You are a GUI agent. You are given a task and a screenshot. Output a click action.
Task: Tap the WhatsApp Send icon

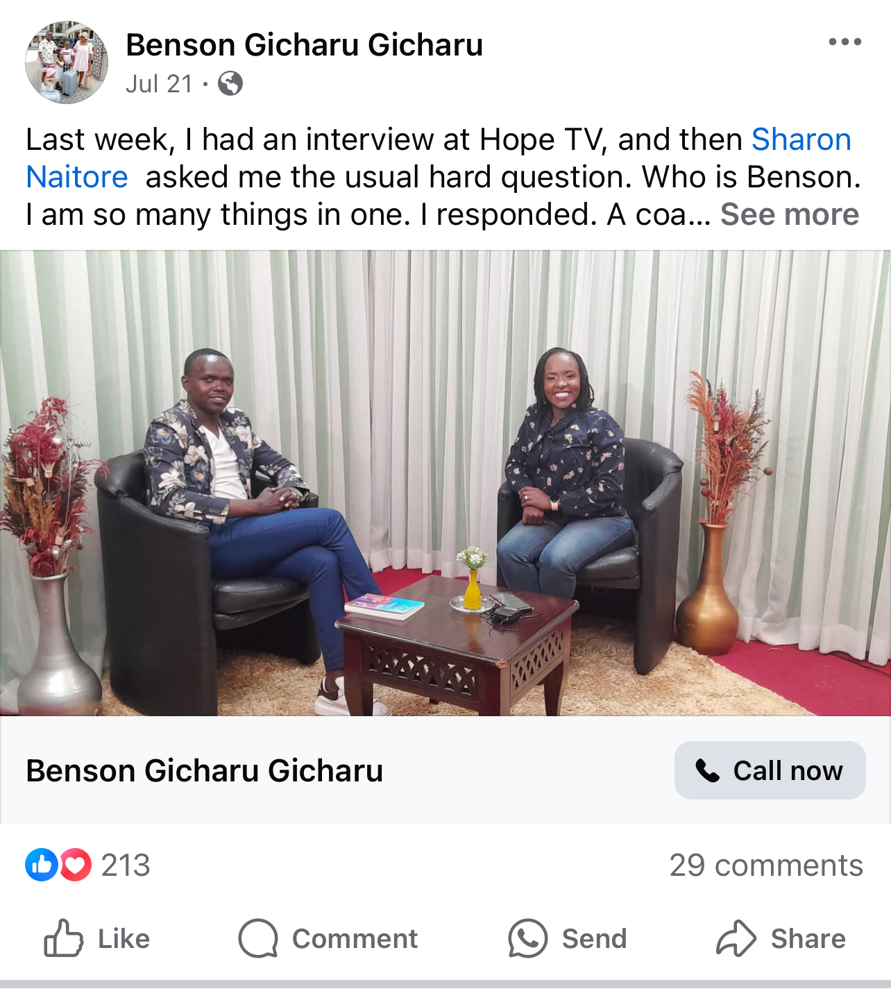[x=528, y=938]
